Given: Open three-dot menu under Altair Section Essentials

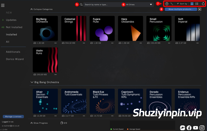Looking at the screenshot, I should 56,116.
